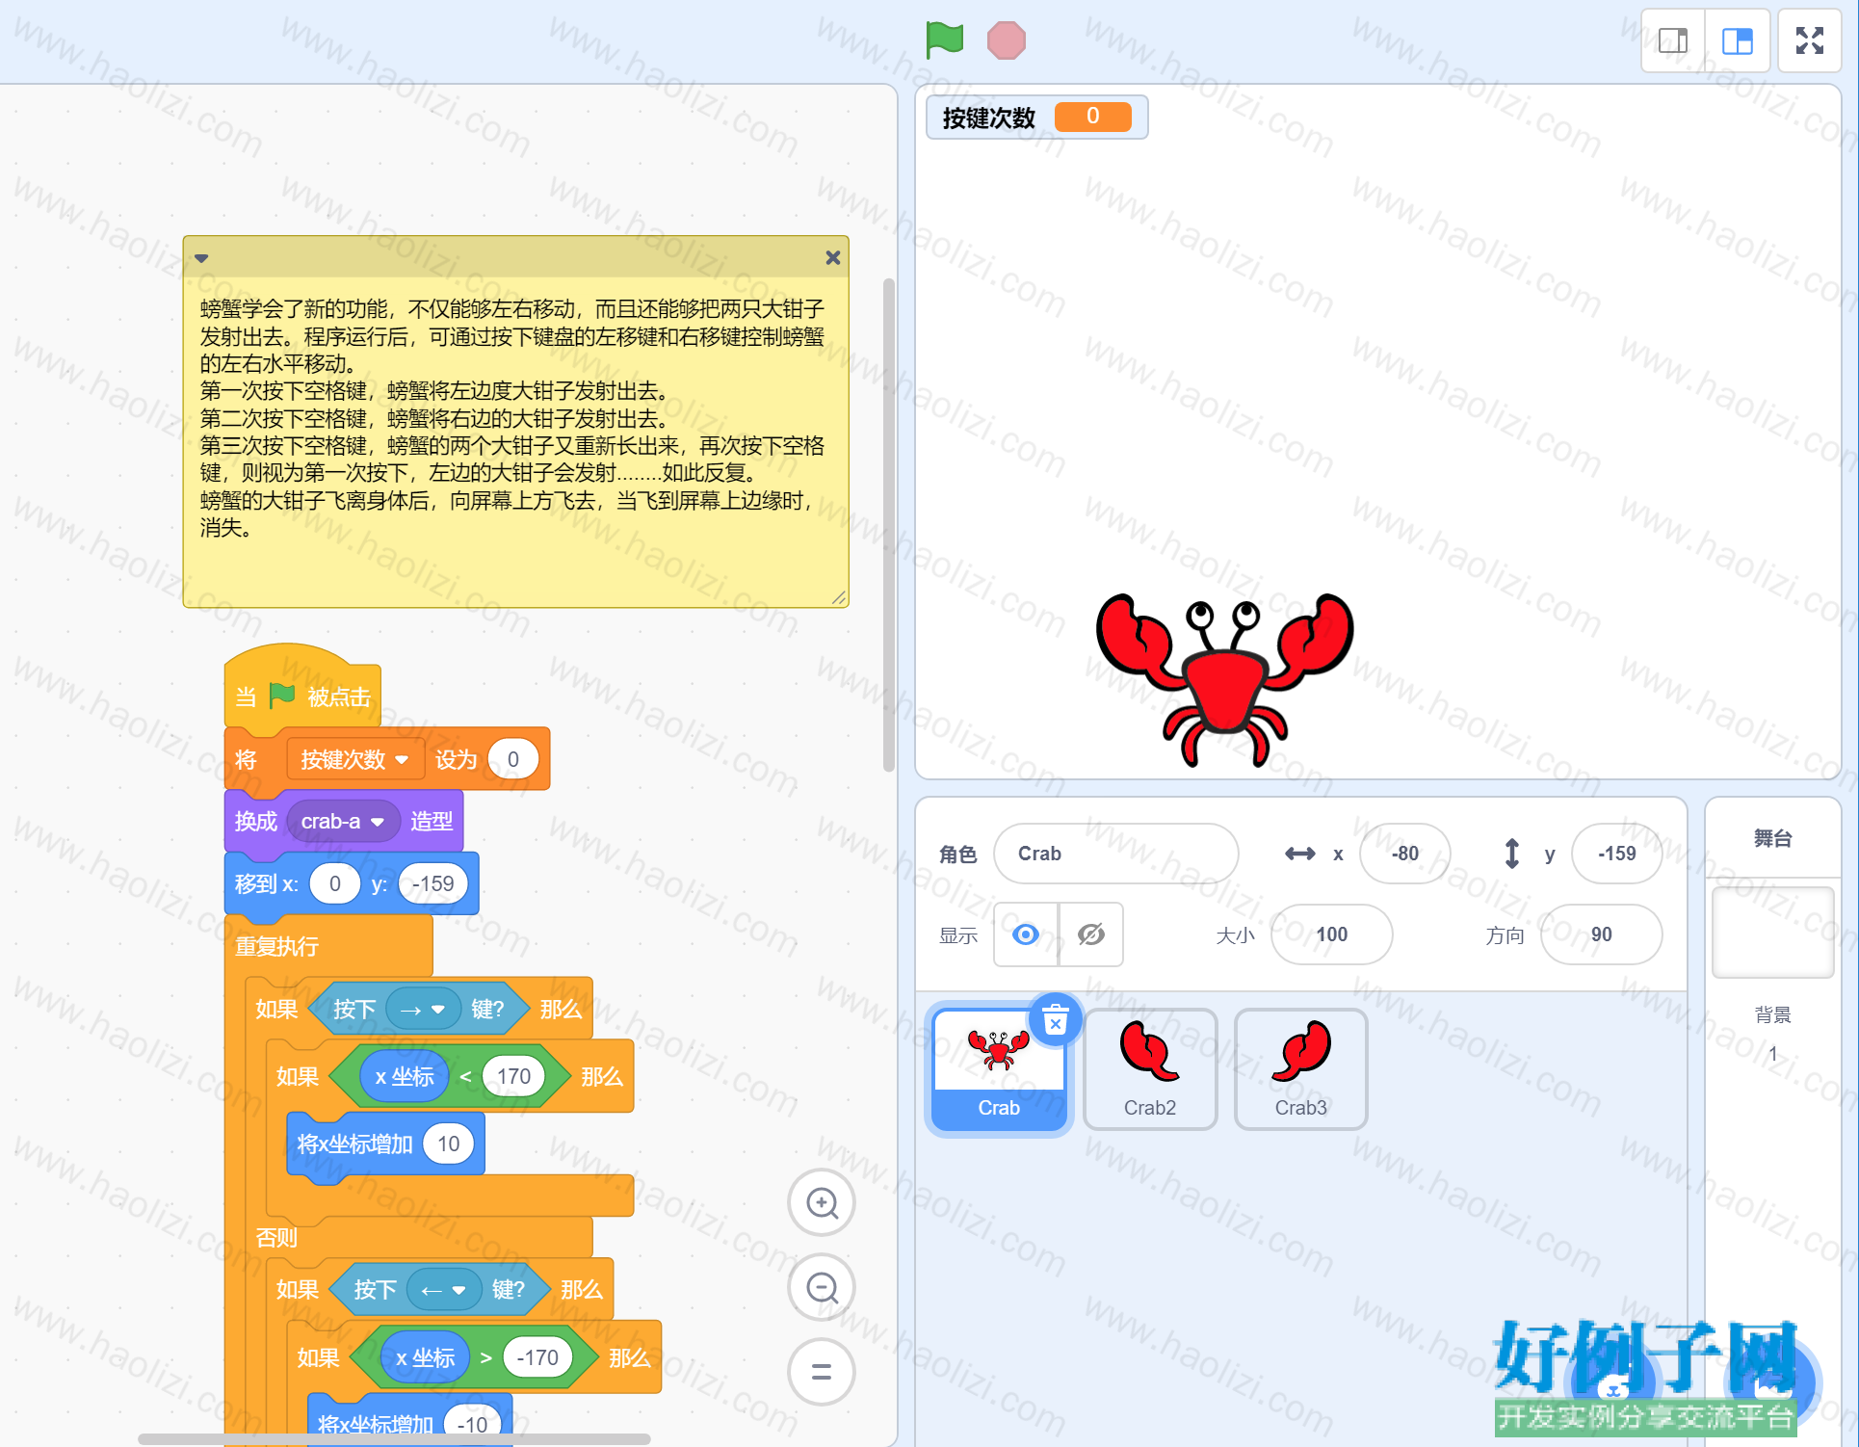Click the forever loop block 重复执行
Viewport: 1859px width, 1447px height.
[x=277, y=946]
